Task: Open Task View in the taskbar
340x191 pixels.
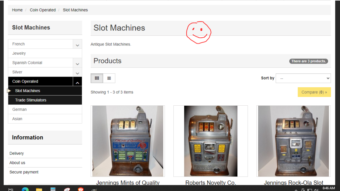Action: [11, 189]
